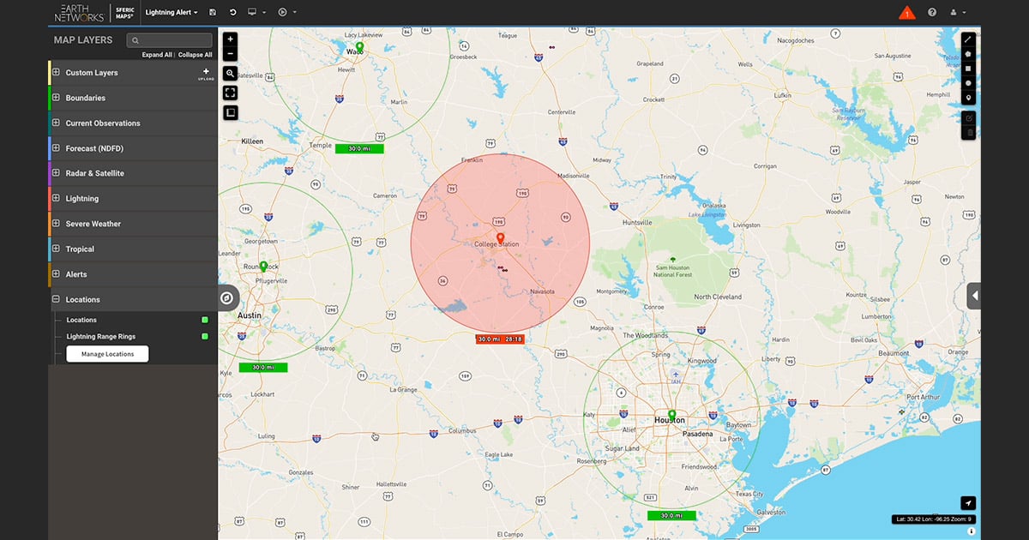Toggle visibility of the Locations layer
The image size is (1029, 540).
coord(204,320)
